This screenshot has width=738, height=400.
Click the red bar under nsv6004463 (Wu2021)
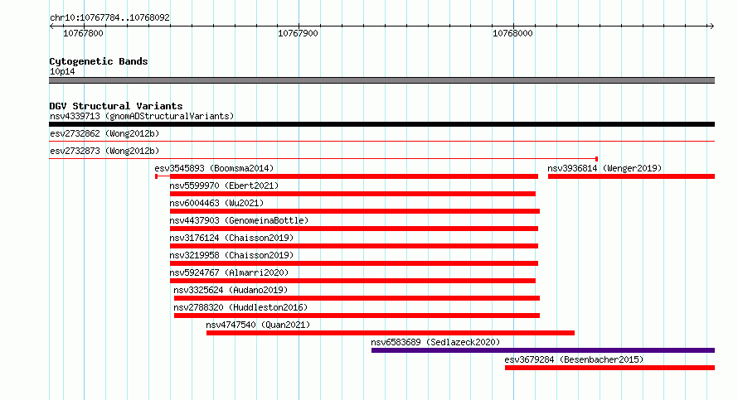355,211
